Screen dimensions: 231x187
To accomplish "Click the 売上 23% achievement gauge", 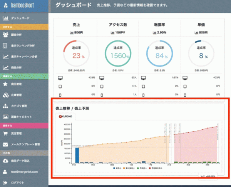I will point(76,53).
